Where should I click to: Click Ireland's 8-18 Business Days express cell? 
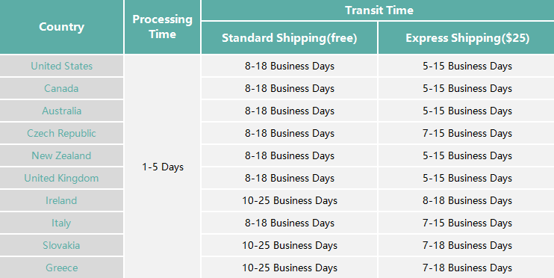pos(467,200)
